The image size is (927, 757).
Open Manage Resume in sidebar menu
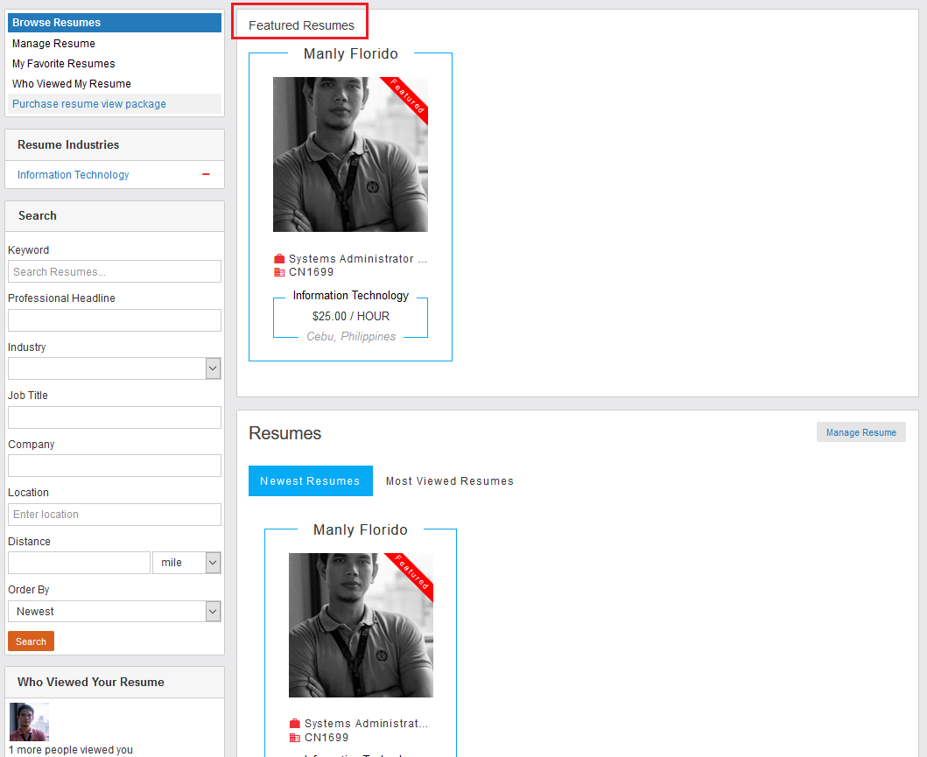[53, 44]
